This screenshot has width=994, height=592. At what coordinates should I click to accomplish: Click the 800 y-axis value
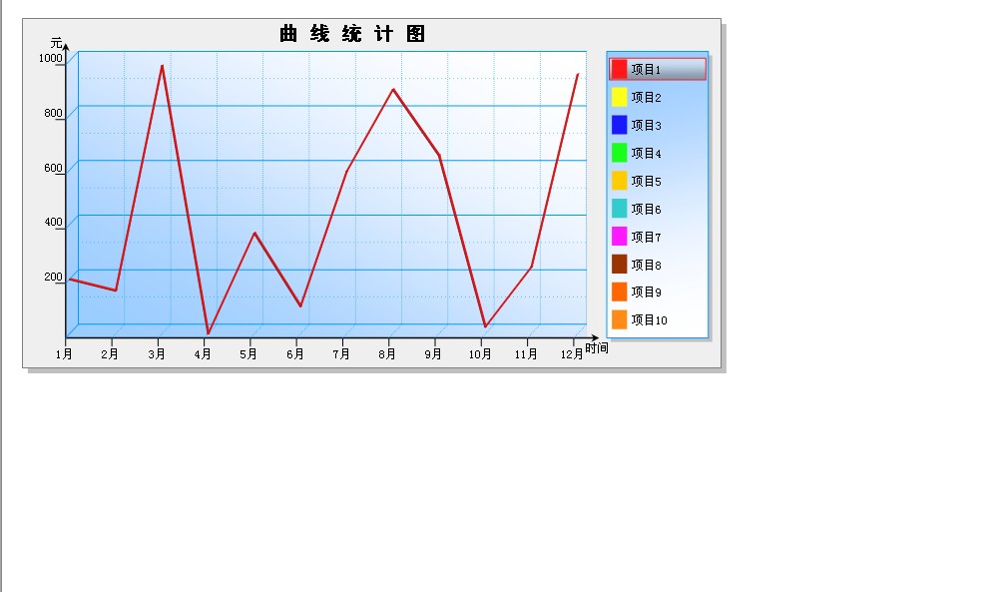(x=53, y=113)
